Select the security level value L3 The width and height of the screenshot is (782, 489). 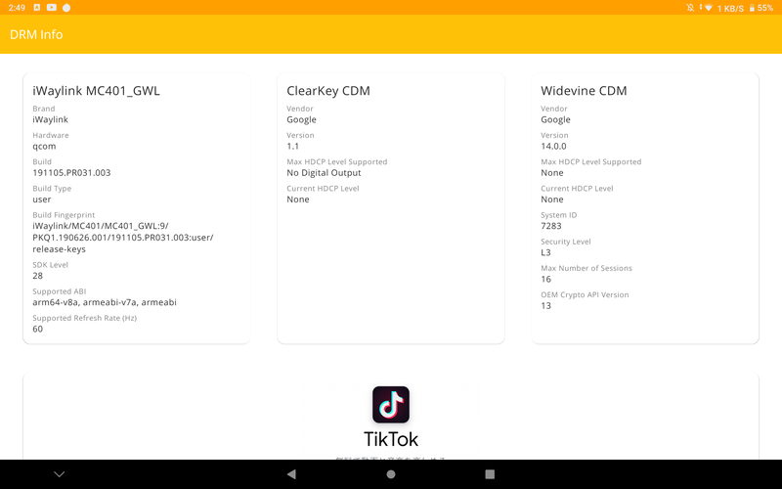coord(545,252)
